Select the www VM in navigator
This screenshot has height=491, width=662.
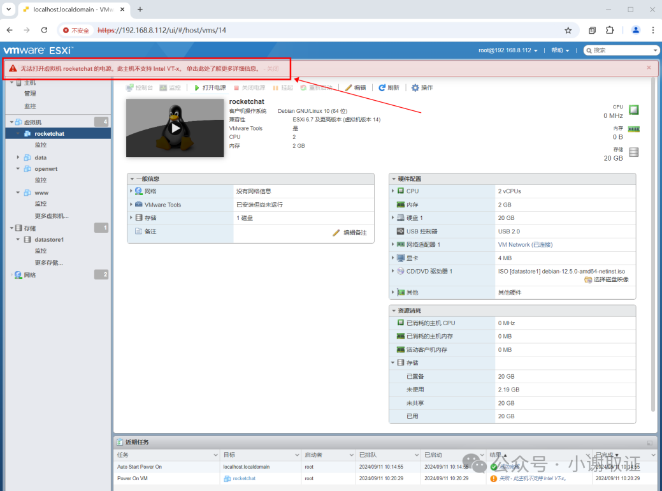(41, 193)
